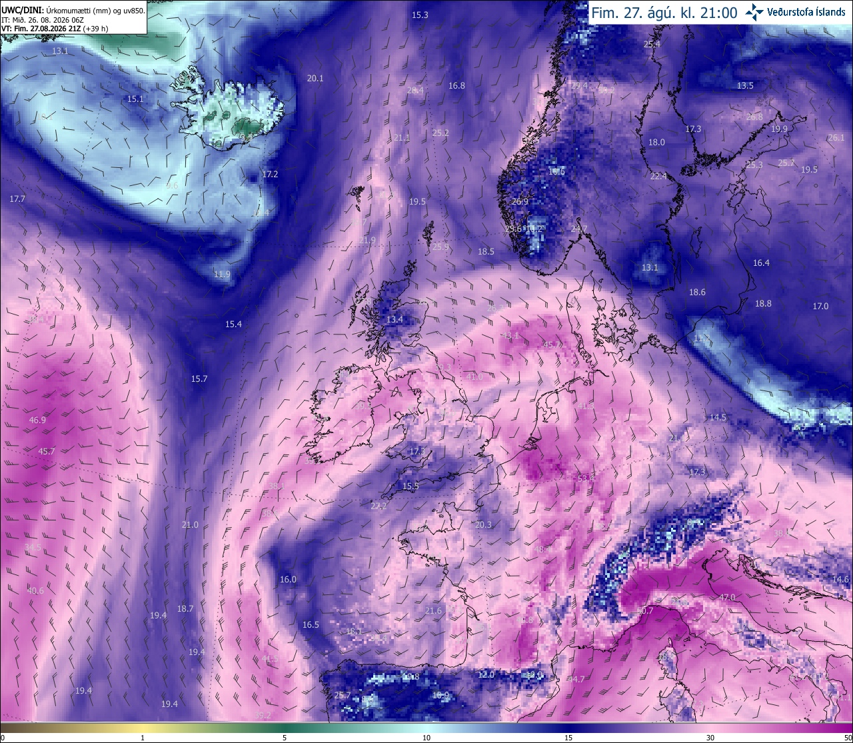Click the 15.7 value west of Ireland
The width and height of the screenshot is (853, 743).
[199, 378]
